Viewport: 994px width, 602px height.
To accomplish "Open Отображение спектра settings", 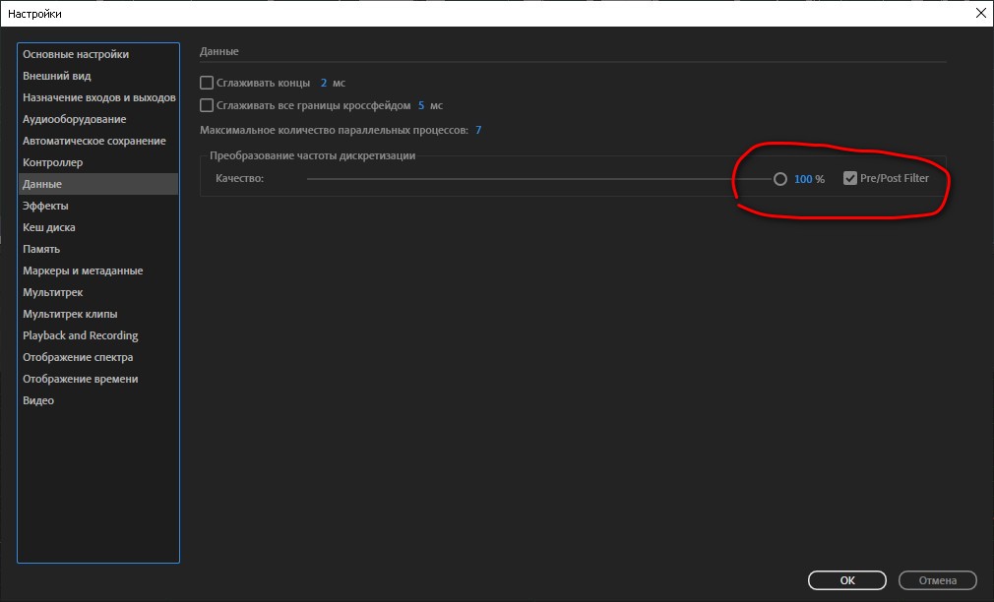I will click(78, 358).
